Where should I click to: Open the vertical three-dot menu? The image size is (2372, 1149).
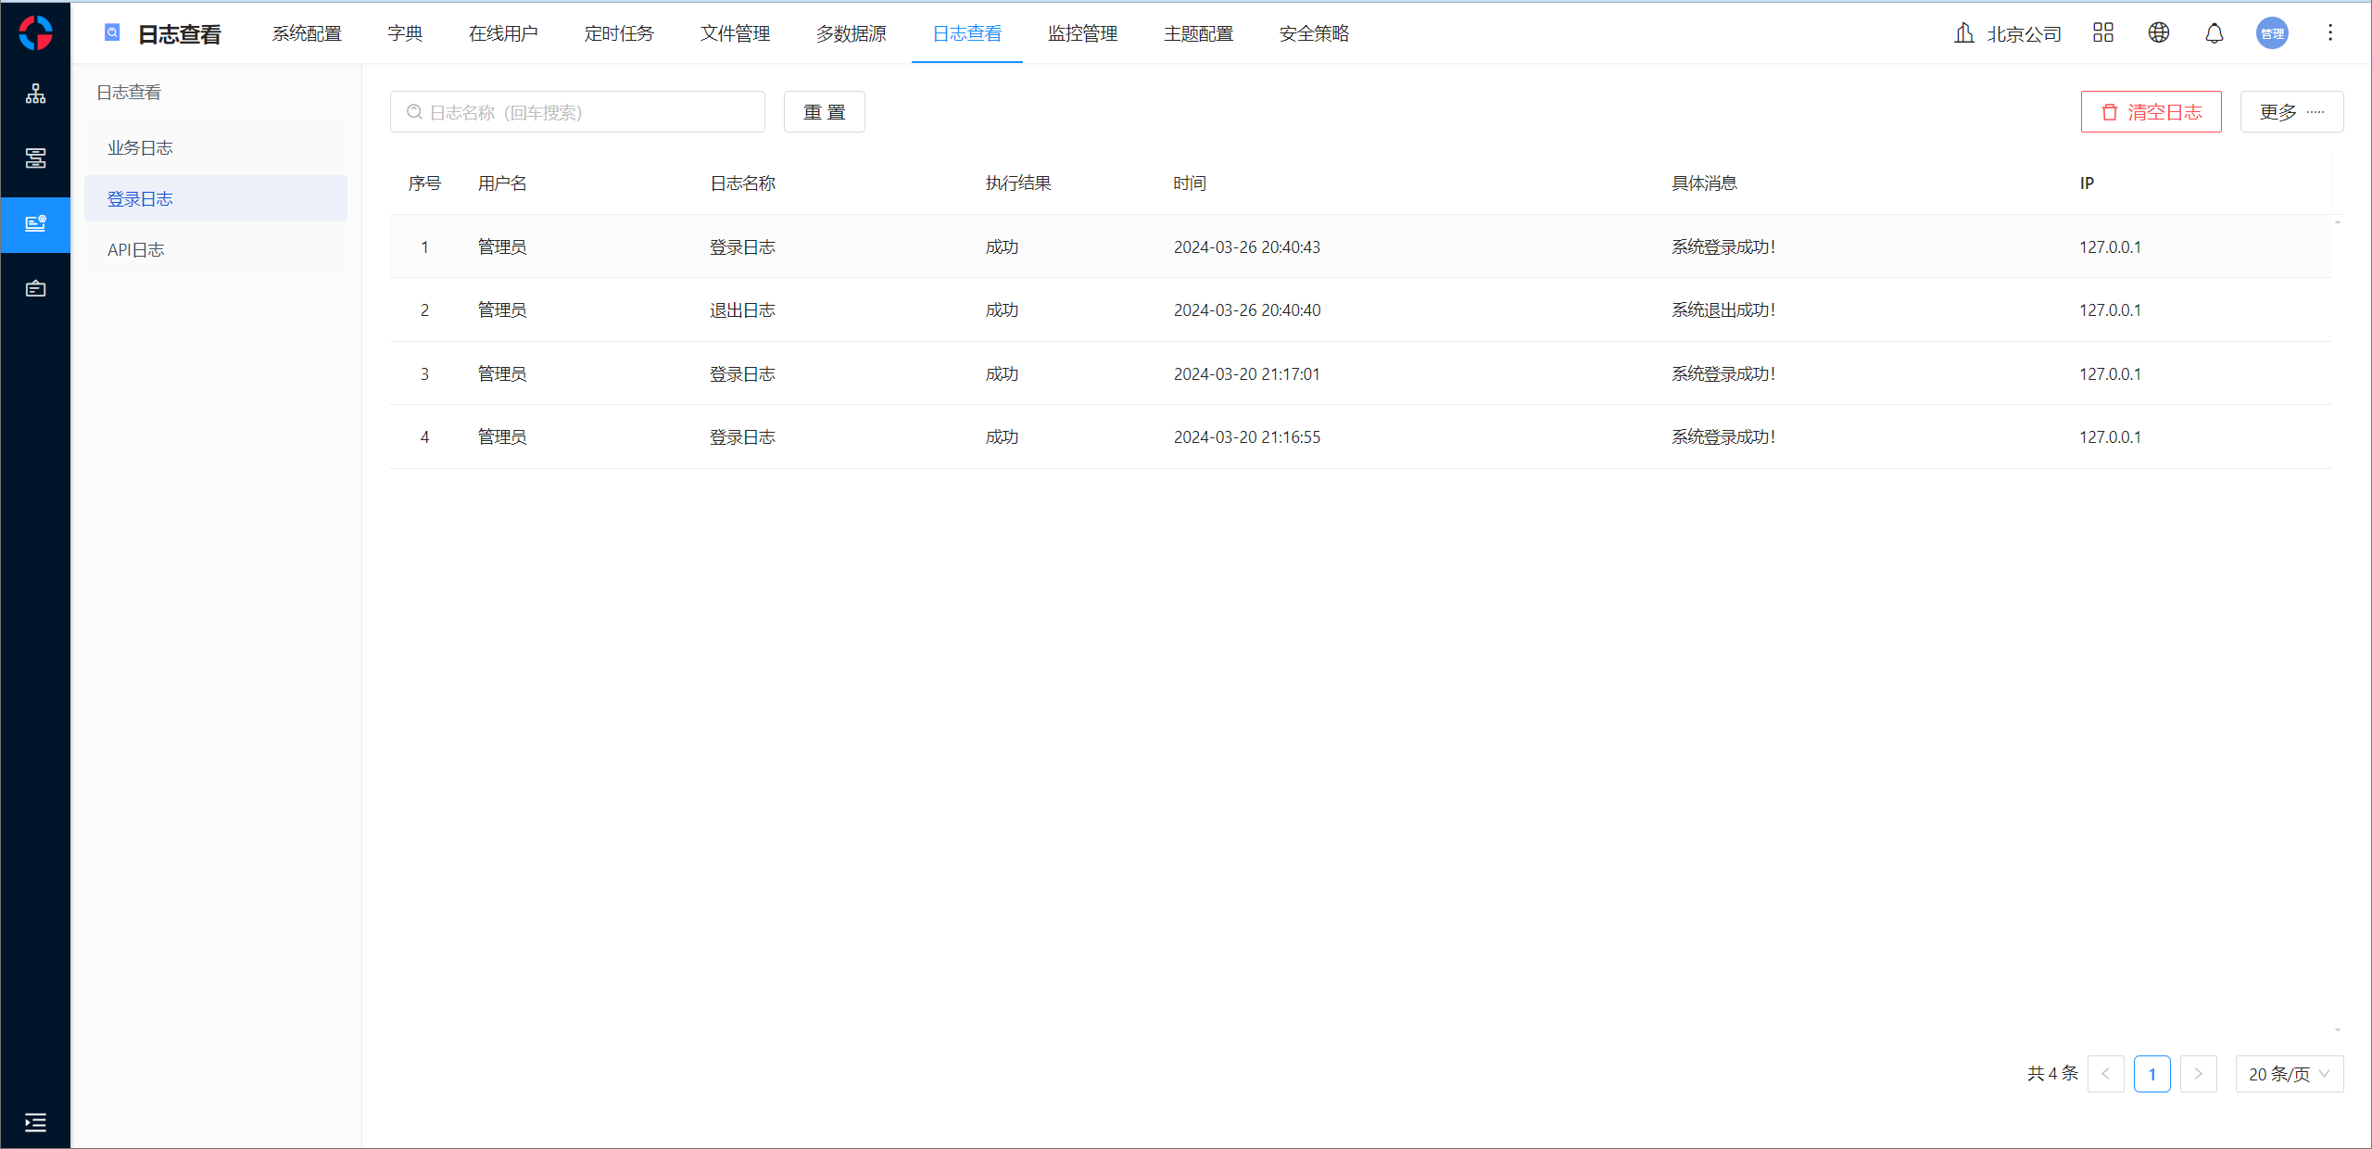2329,33
